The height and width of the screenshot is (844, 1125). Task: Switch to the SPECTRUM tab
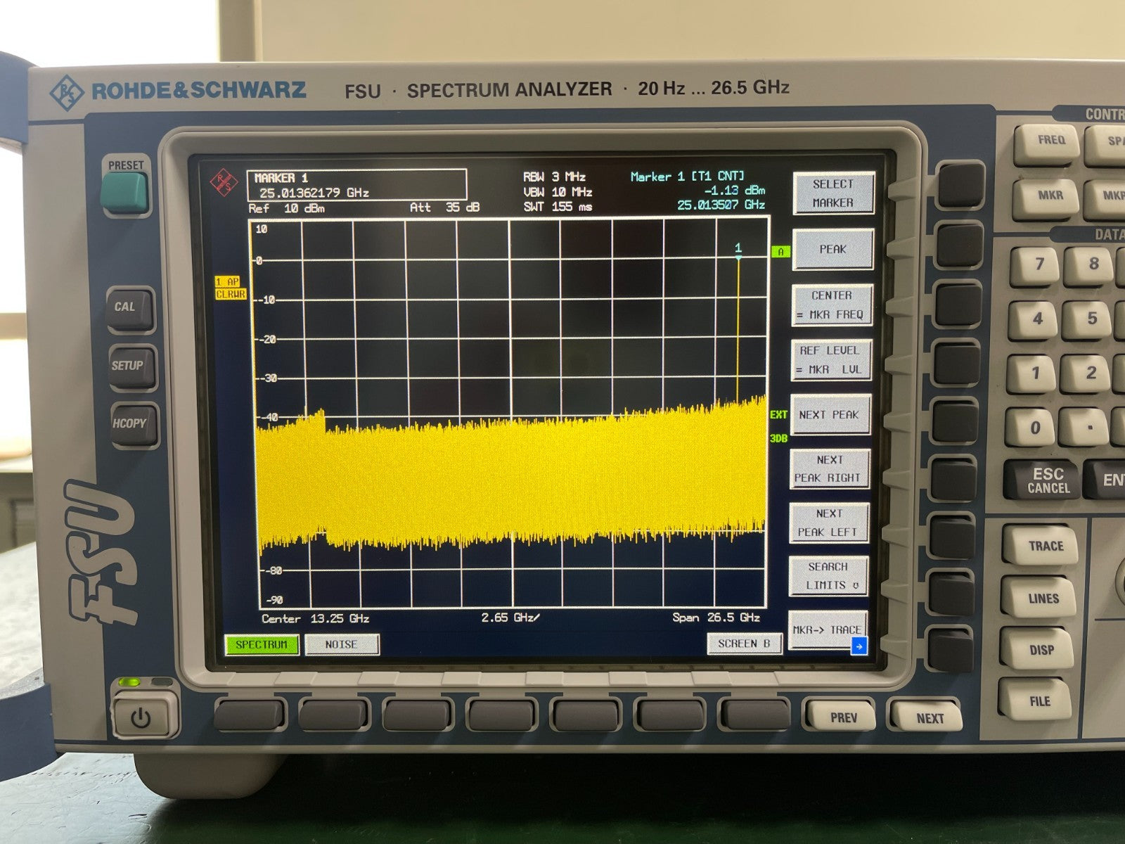pos(262,645)
